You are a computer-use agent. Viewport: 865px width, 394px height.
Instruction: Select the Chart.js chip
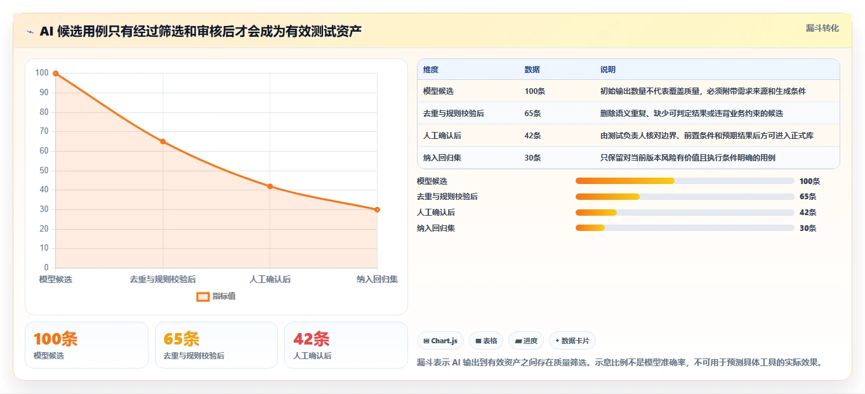441,341
